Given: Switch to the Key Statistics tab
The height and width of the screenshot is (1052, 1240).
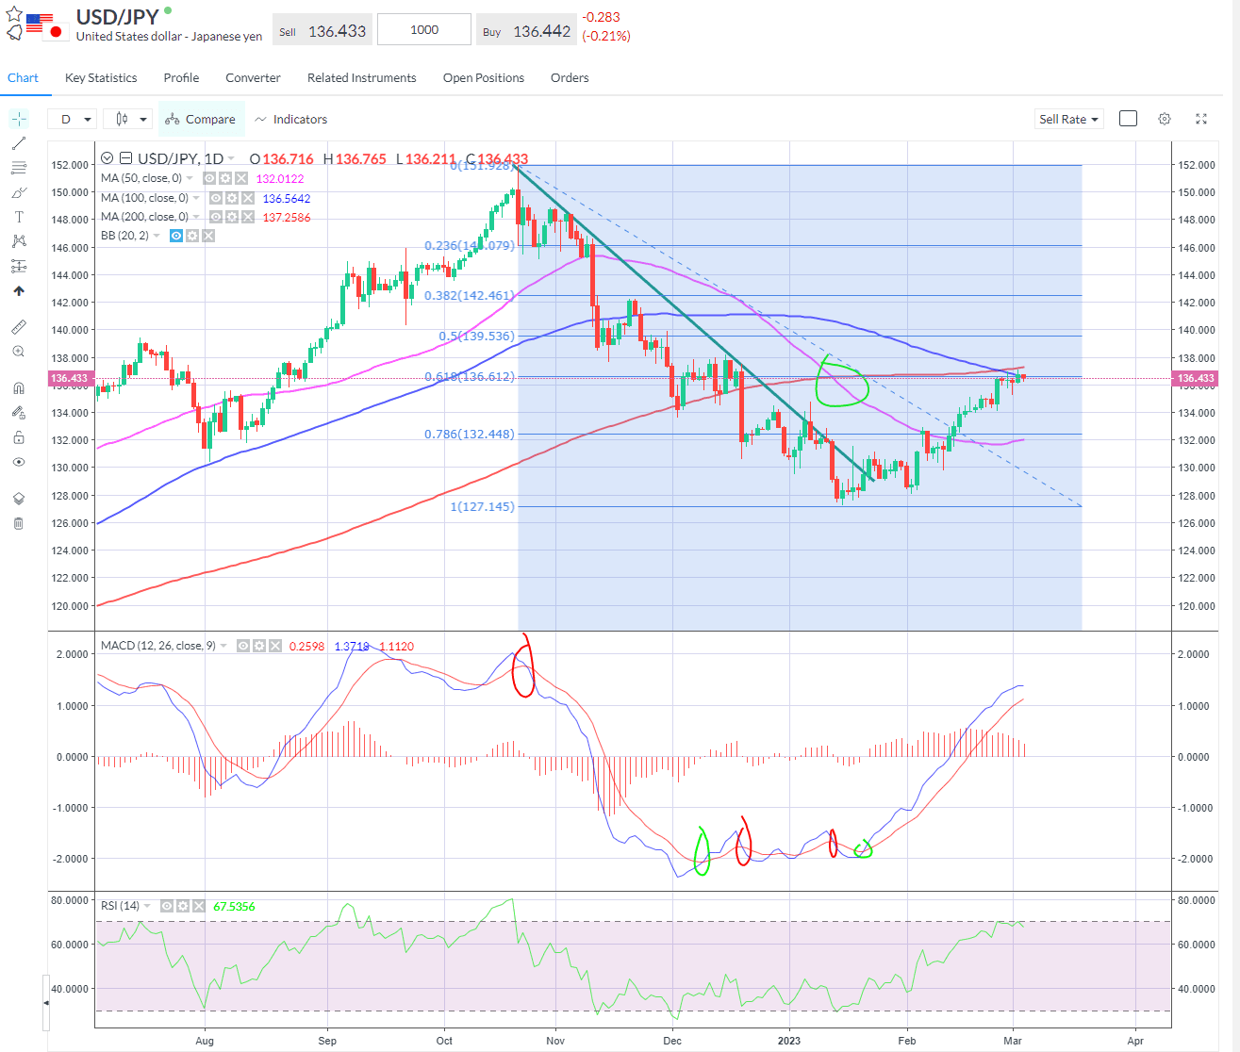Looking at the screenshot, I should (101, 78).
